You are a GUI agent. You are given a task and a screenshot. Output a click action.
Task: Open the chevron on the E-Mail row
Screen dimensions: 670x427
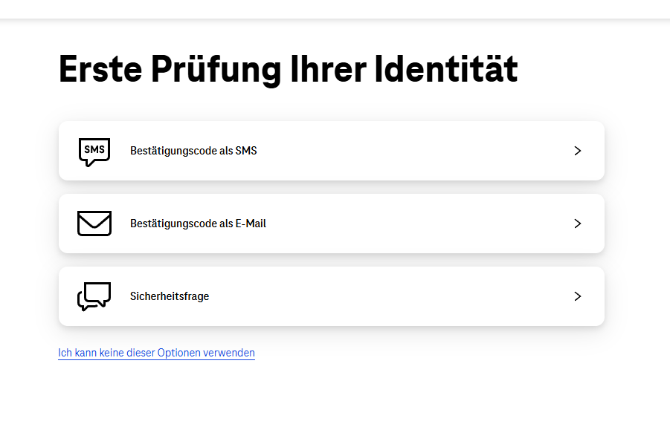pos(578,224)
